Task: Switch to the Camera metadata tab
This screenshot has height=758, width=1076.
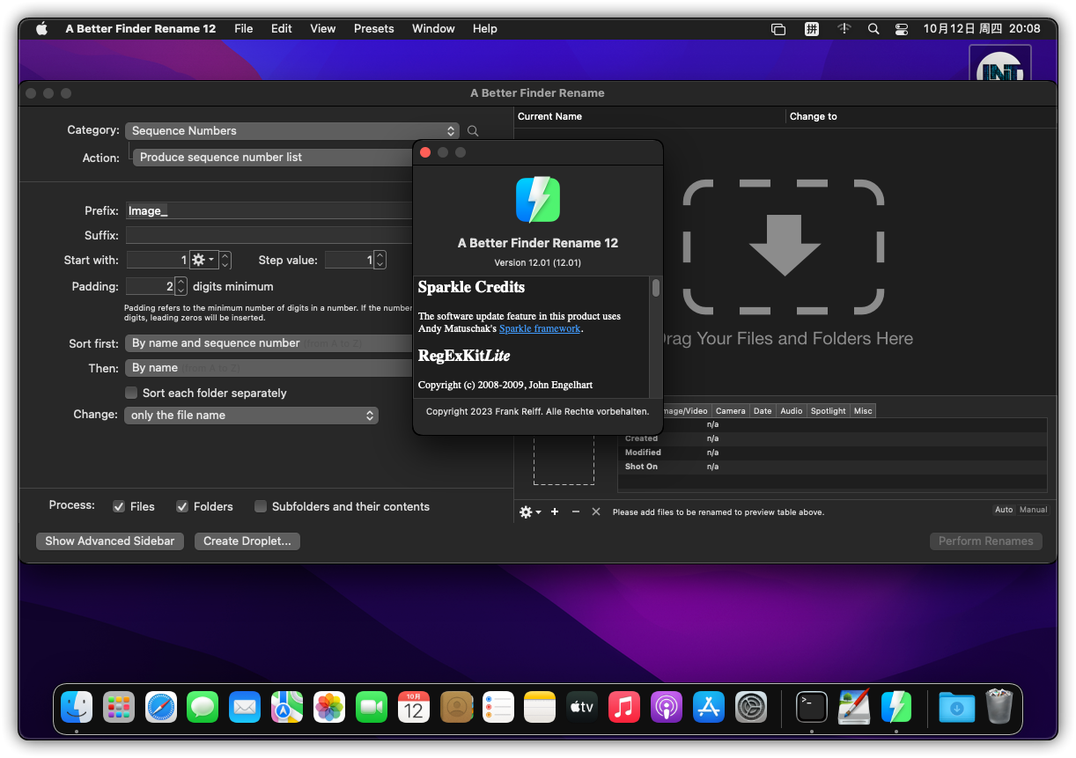Action: click(x=731, y=411)
